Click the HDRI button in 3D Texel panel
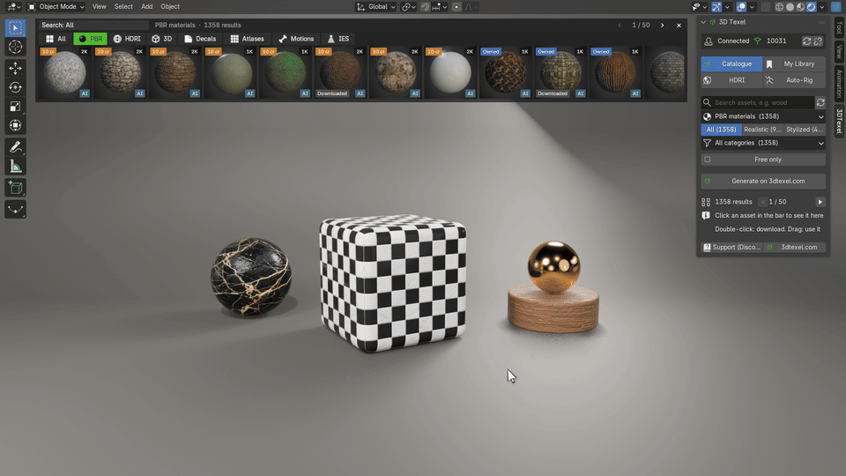Viewport: 846px width, 476px height. tap(731, 80)
